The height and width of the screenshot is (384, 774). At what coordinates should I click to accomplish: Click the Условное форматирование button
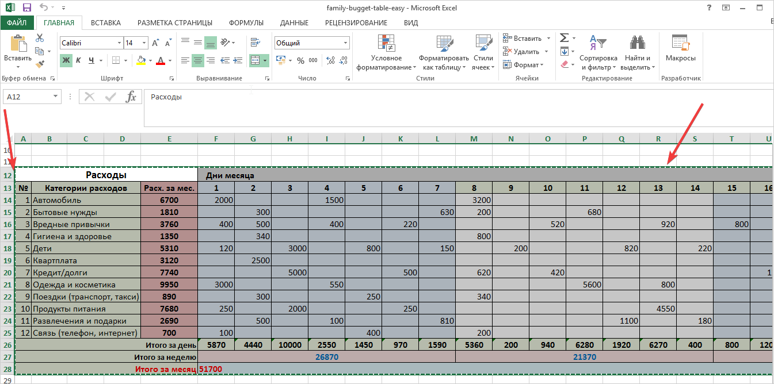[x=386, y=53]
